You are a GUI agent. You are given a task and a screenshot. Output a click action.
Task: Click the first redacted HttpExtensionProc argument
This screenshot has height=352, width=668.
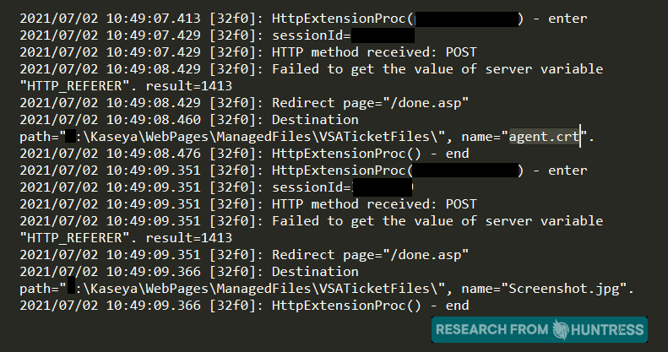(466, 18)
